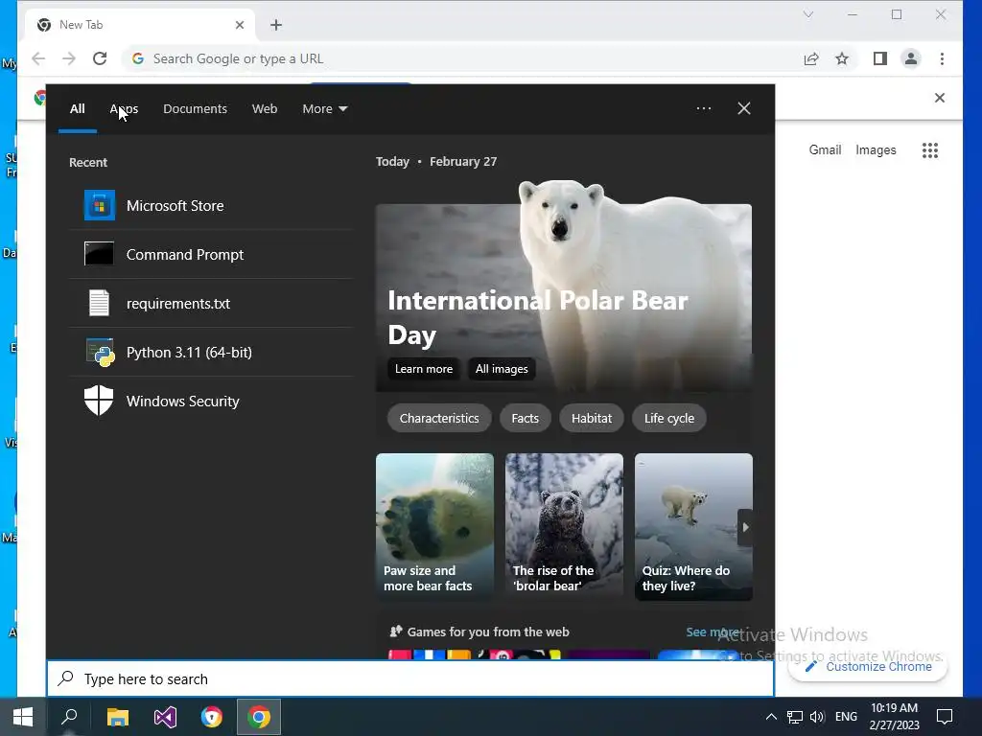Click Customize Chrome button

868,667
